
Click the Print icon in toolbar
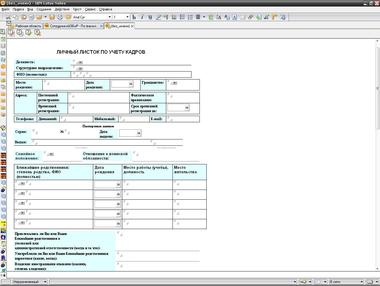pos(60,17)
